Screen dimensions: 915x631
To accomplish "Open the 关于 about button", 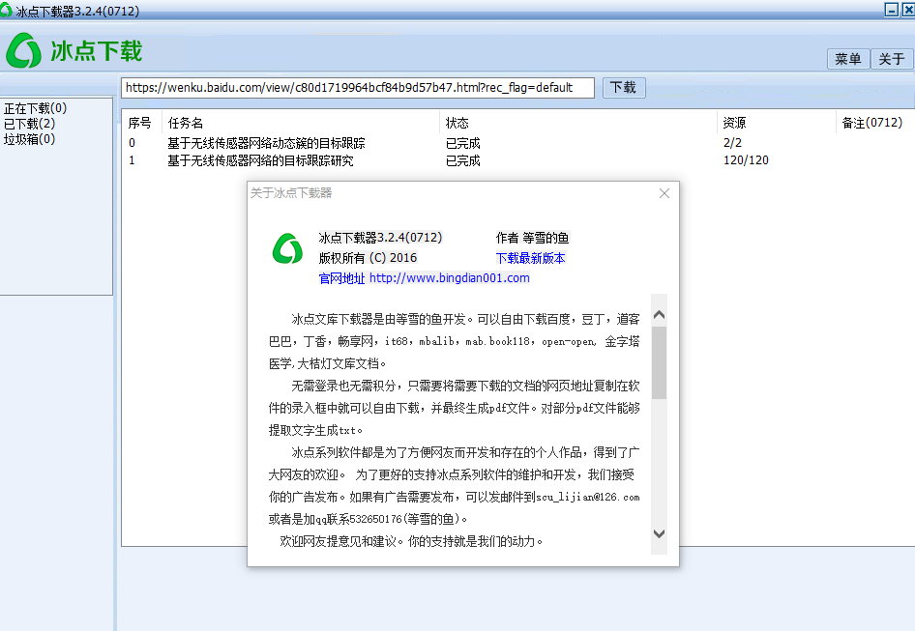I will coord(891,60).
